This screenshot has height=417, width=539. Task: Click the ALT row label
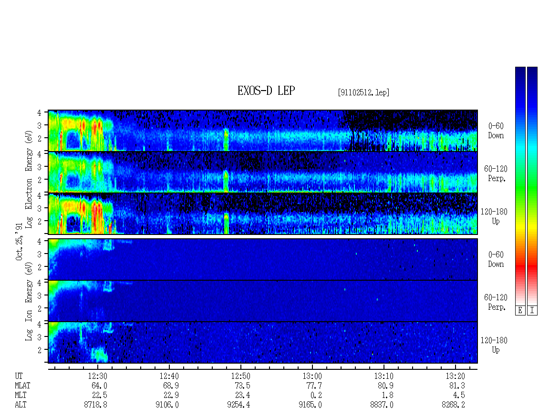pyautogui.click(x=21, y=405)
